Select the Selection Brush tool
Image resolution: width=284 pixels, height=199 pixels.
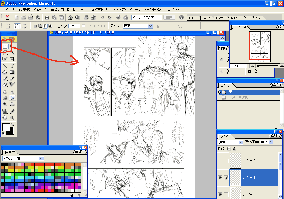(x=5, y=58)
